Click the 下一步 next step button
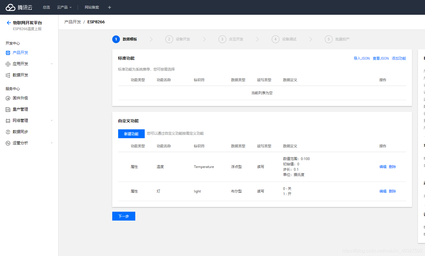425x256 pixels. tap(123, 216)
